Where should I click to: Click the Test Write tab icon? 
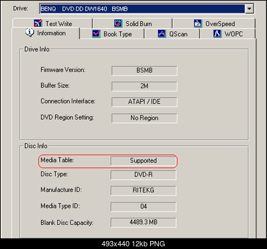coord(38,23)
